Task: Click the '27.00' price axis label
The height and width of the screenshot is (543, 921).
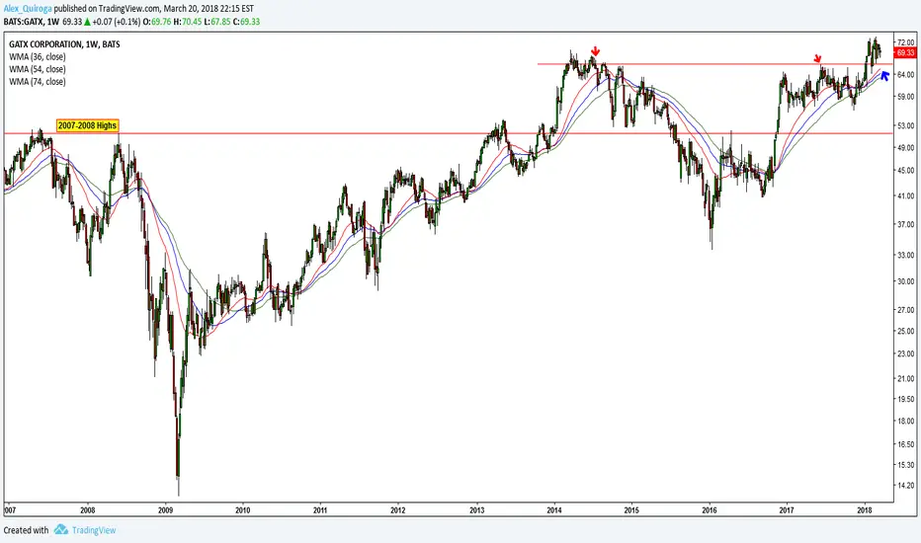Action: [x=906, y=310]
